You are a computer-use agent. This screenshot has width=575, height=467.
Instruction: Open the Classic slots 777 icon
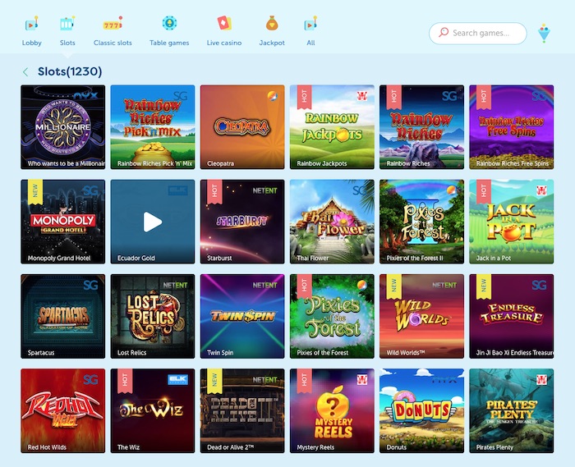tap(113, 24)
